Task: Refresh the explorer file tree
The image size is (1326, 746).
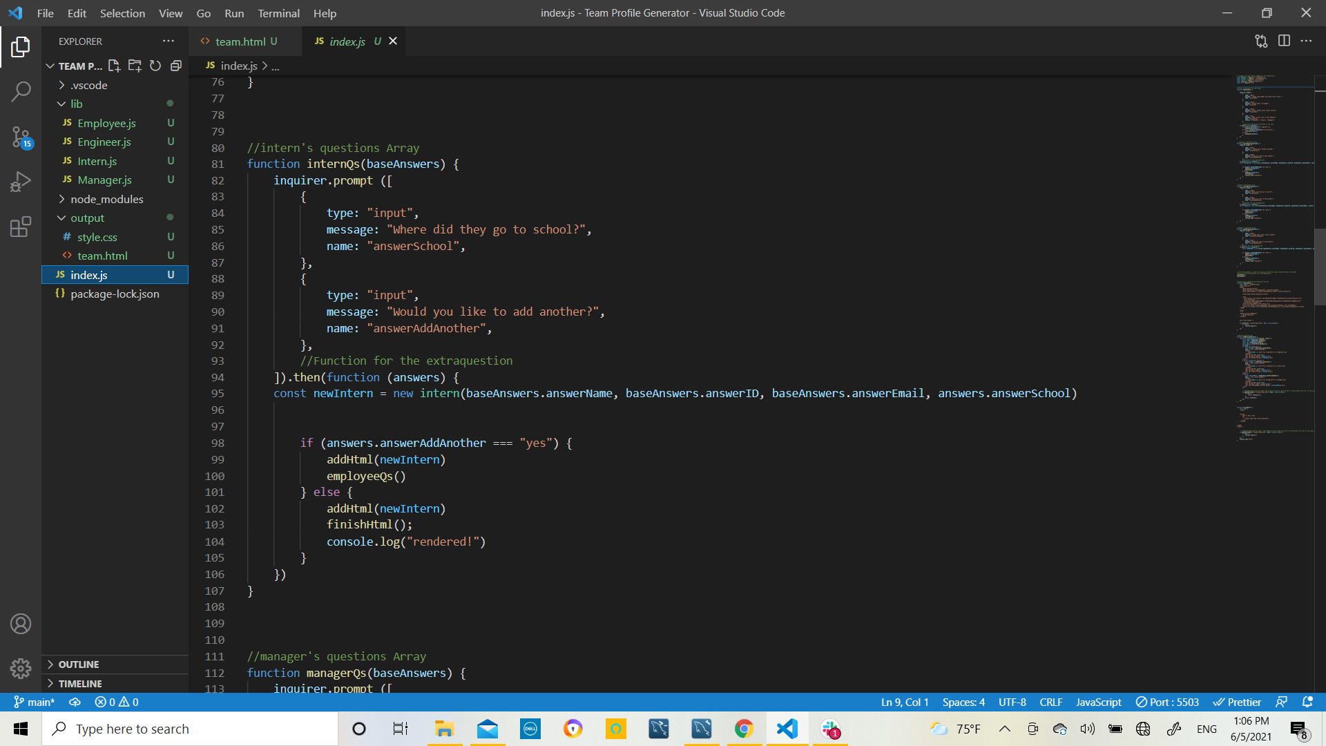Action: tap(155, 66)
